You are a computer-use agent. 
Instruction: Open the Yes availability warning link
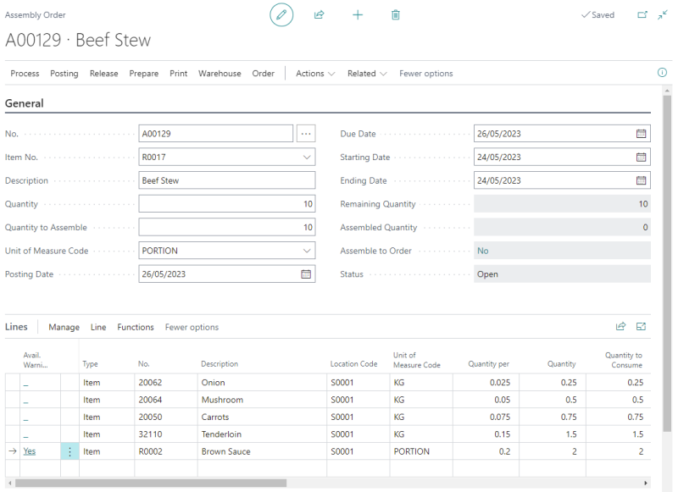30,451
